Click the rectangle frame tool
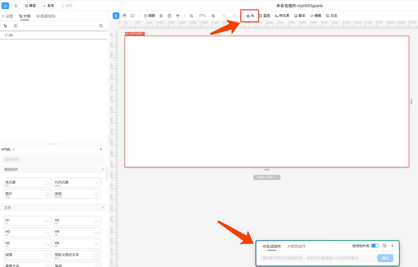Image resolution: width=418 pixels, height=267 pixels. pos(133,16)
